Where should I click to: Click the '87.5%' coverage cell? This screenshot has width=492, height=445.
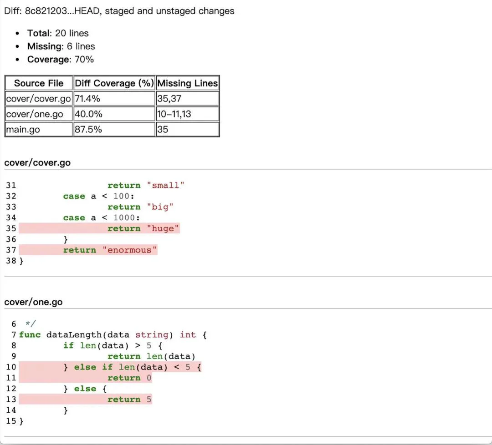click(x=114, y=129)
